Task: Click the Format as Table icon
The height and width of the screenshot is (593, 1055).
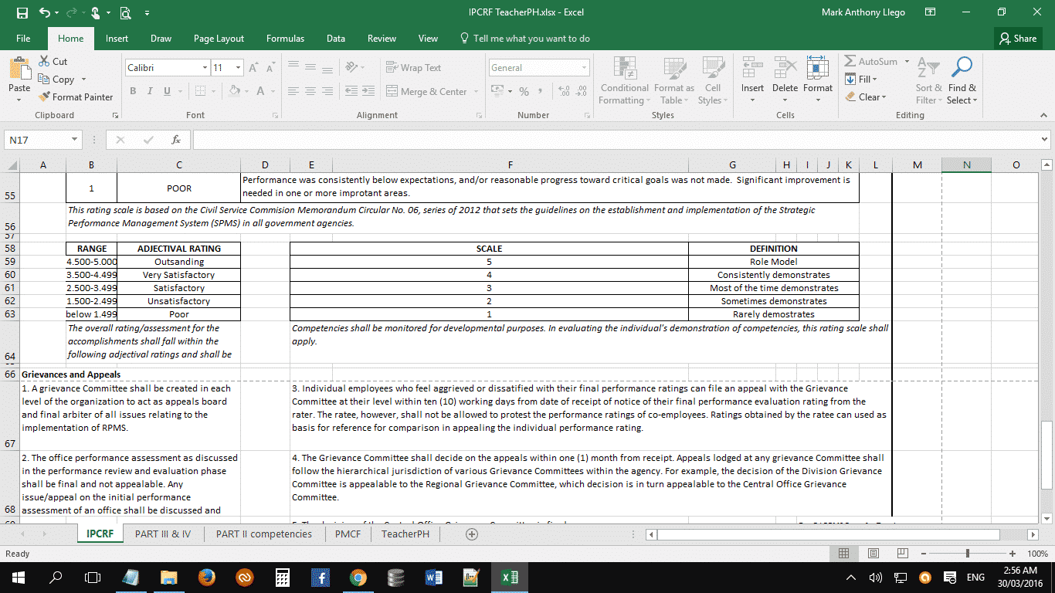Action: point(674,68)
